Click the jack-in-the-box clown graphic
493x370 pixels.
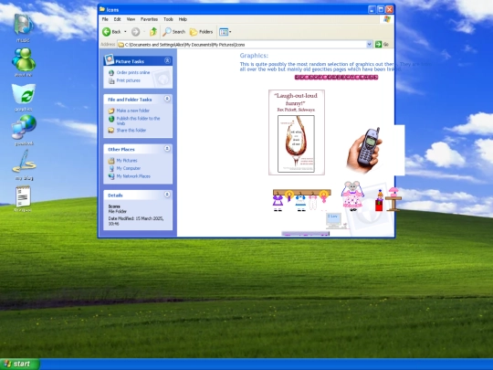pyautogui.click(x=380, y=200)
